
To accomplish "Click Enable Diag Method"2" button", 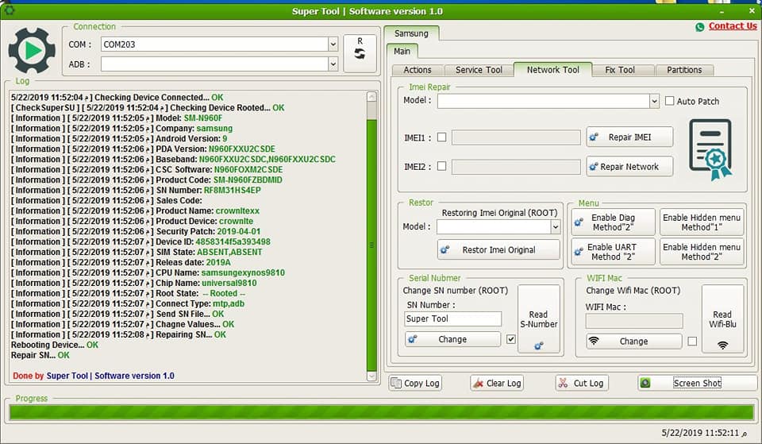I will (613, 222).
